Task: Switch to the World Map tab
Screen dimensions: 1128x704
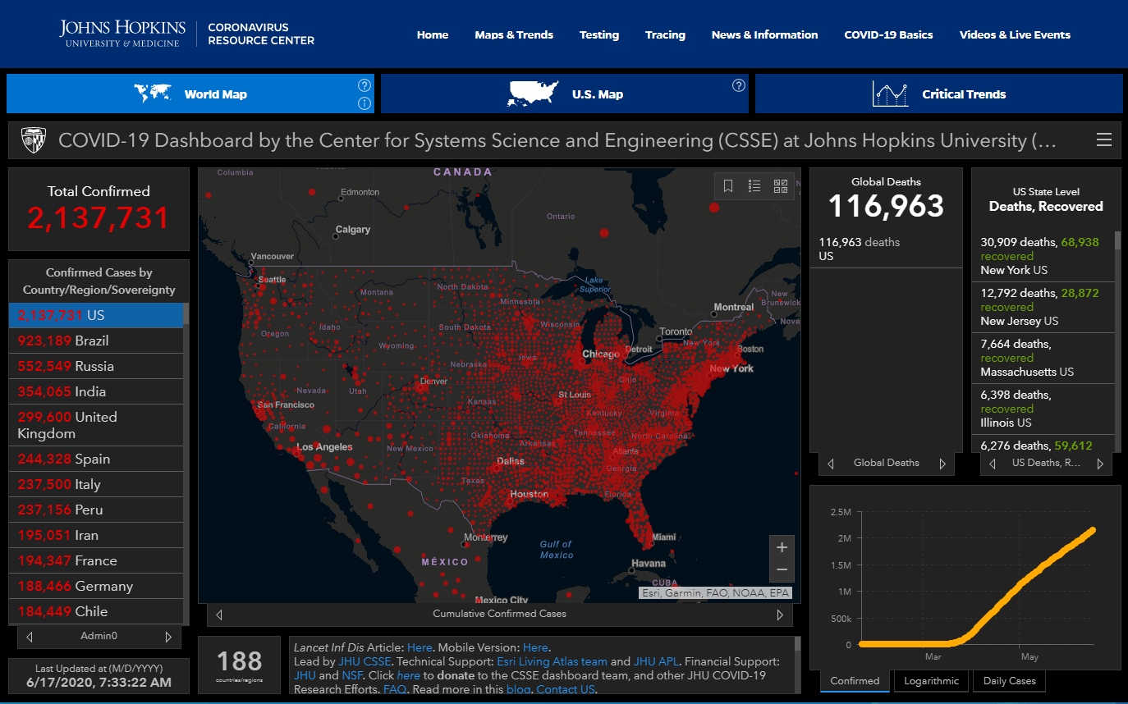Action: (190, 94)
